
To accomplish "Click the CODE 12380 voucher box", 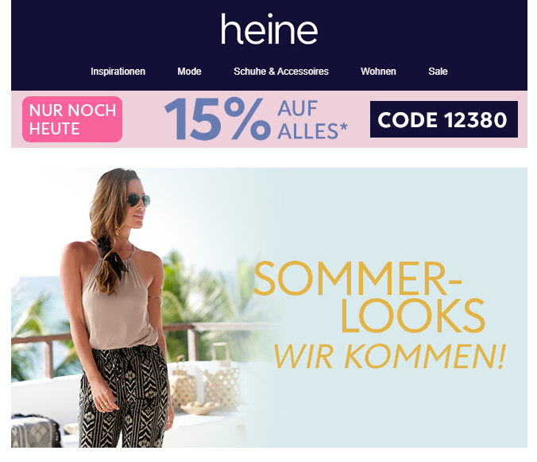I will (x=444, y=119).
